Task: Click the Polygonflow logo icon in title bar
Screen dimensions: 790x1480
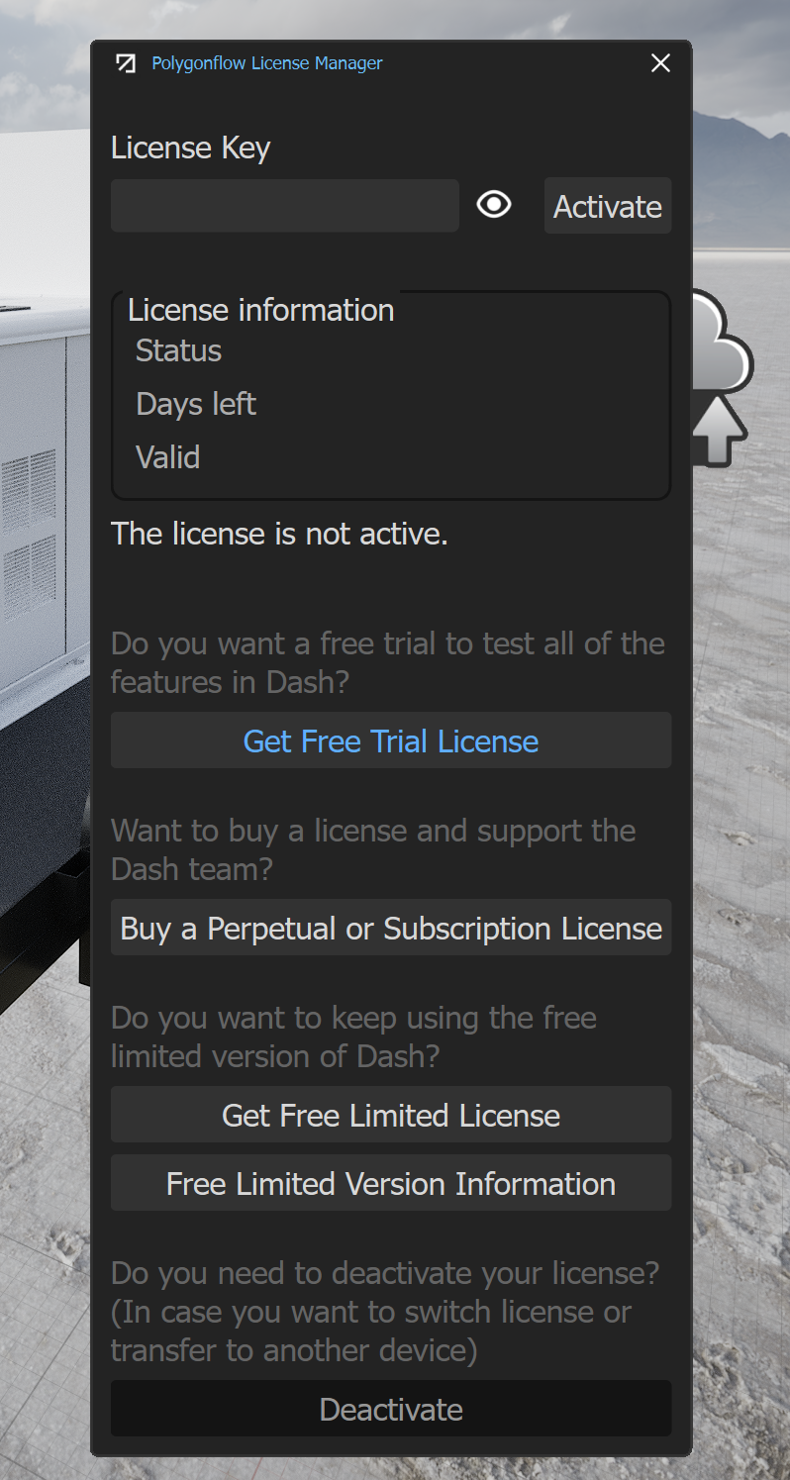Action: 126,63
